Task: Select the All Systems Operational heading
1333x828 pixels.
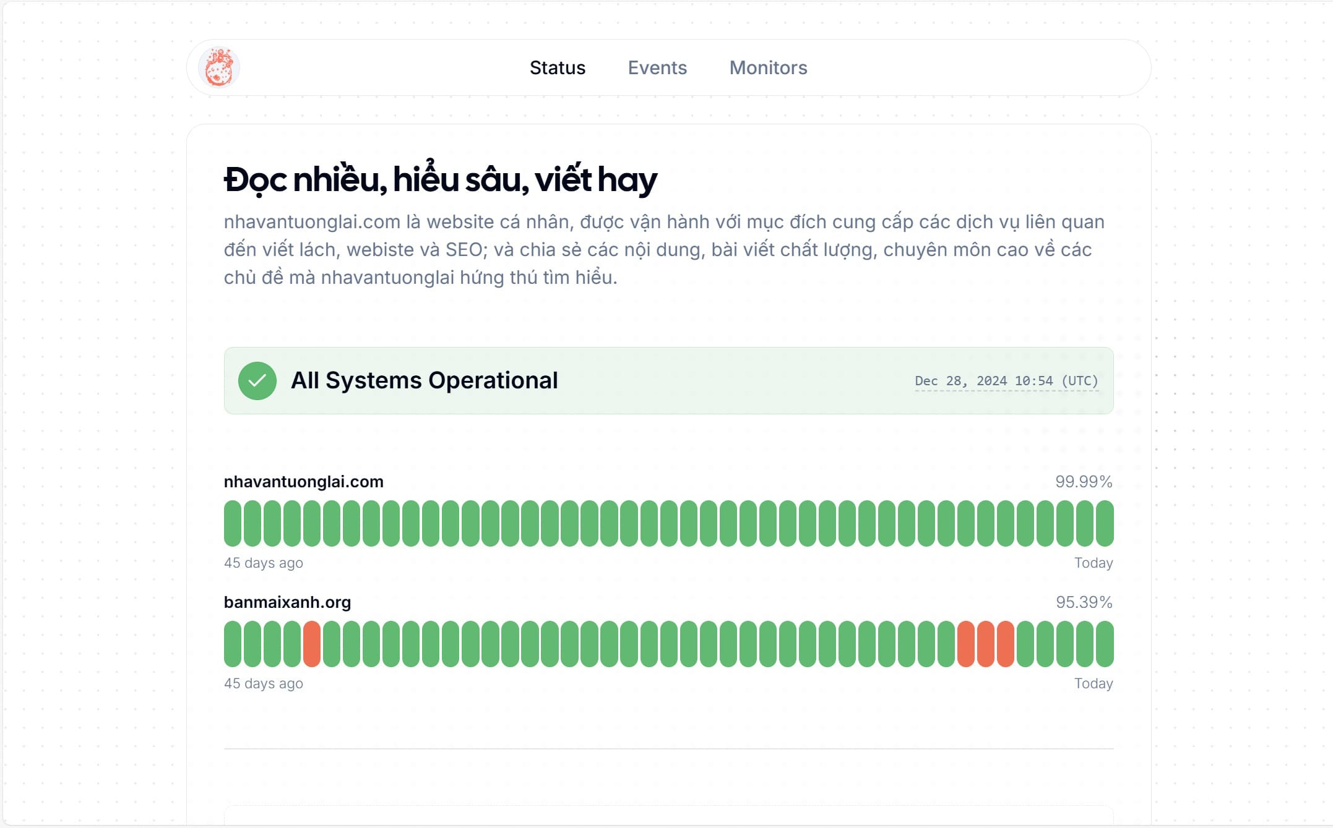Action: [x=425, y=380]
